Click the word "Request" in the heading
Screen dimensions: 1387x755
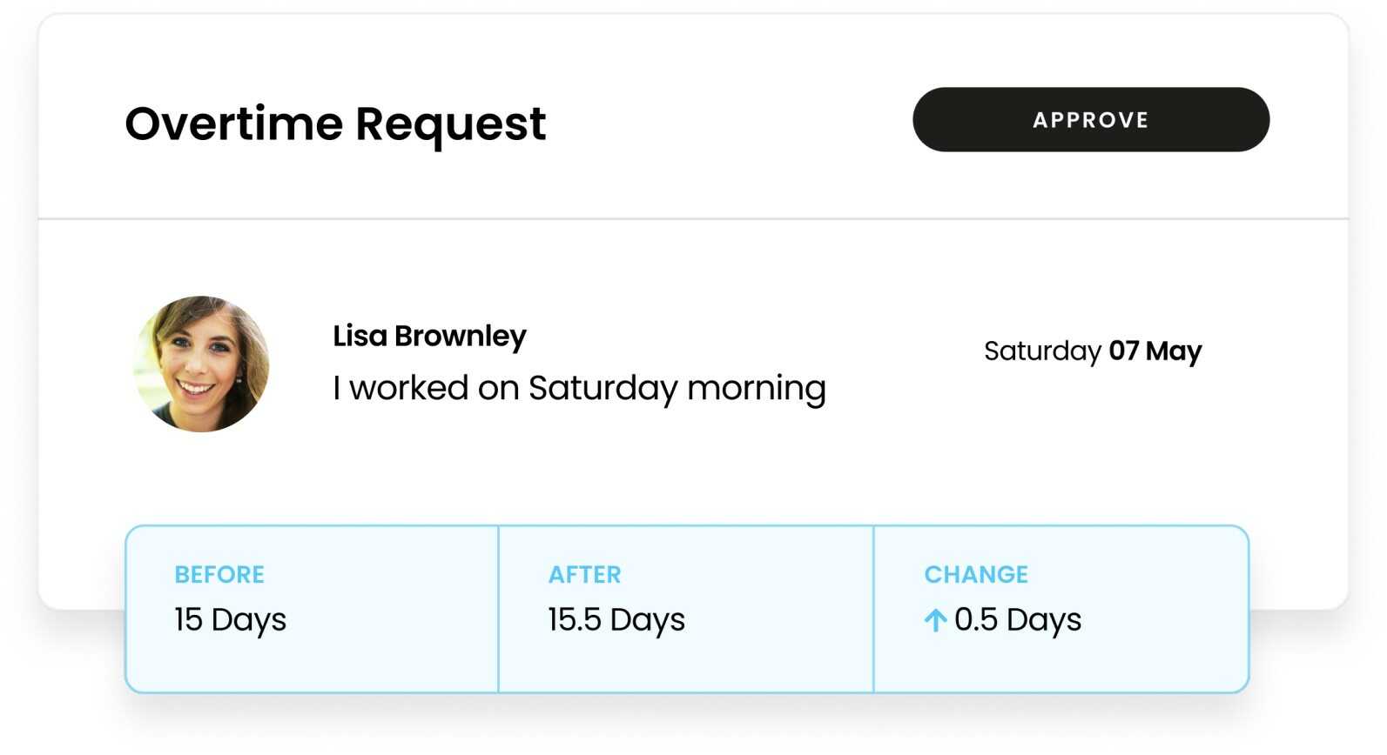pos(450,125)
